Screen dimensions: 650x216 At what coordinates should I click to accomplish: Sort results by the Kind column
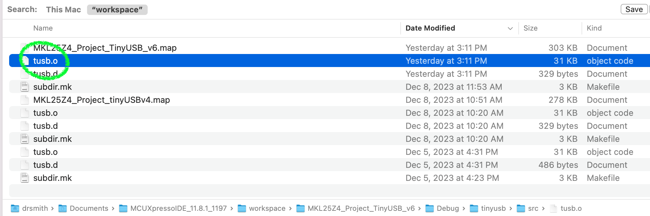point(594,28)
